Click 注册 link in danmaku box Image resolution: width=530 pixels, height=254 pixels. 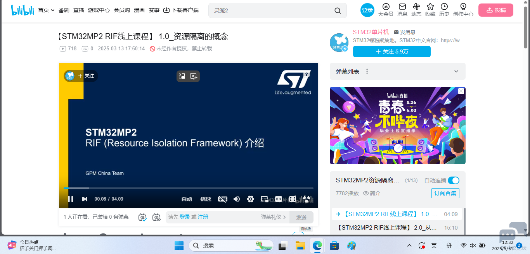pos(203,217)
